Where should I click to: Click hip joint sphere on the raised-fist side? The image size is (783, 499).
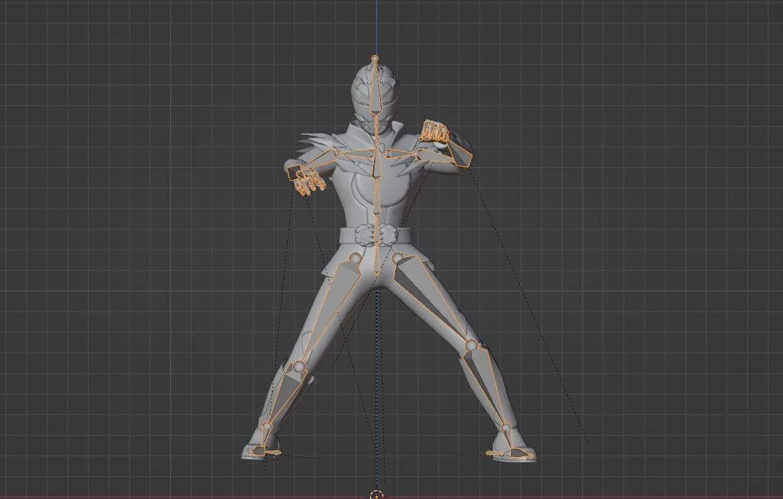[397, 258]
